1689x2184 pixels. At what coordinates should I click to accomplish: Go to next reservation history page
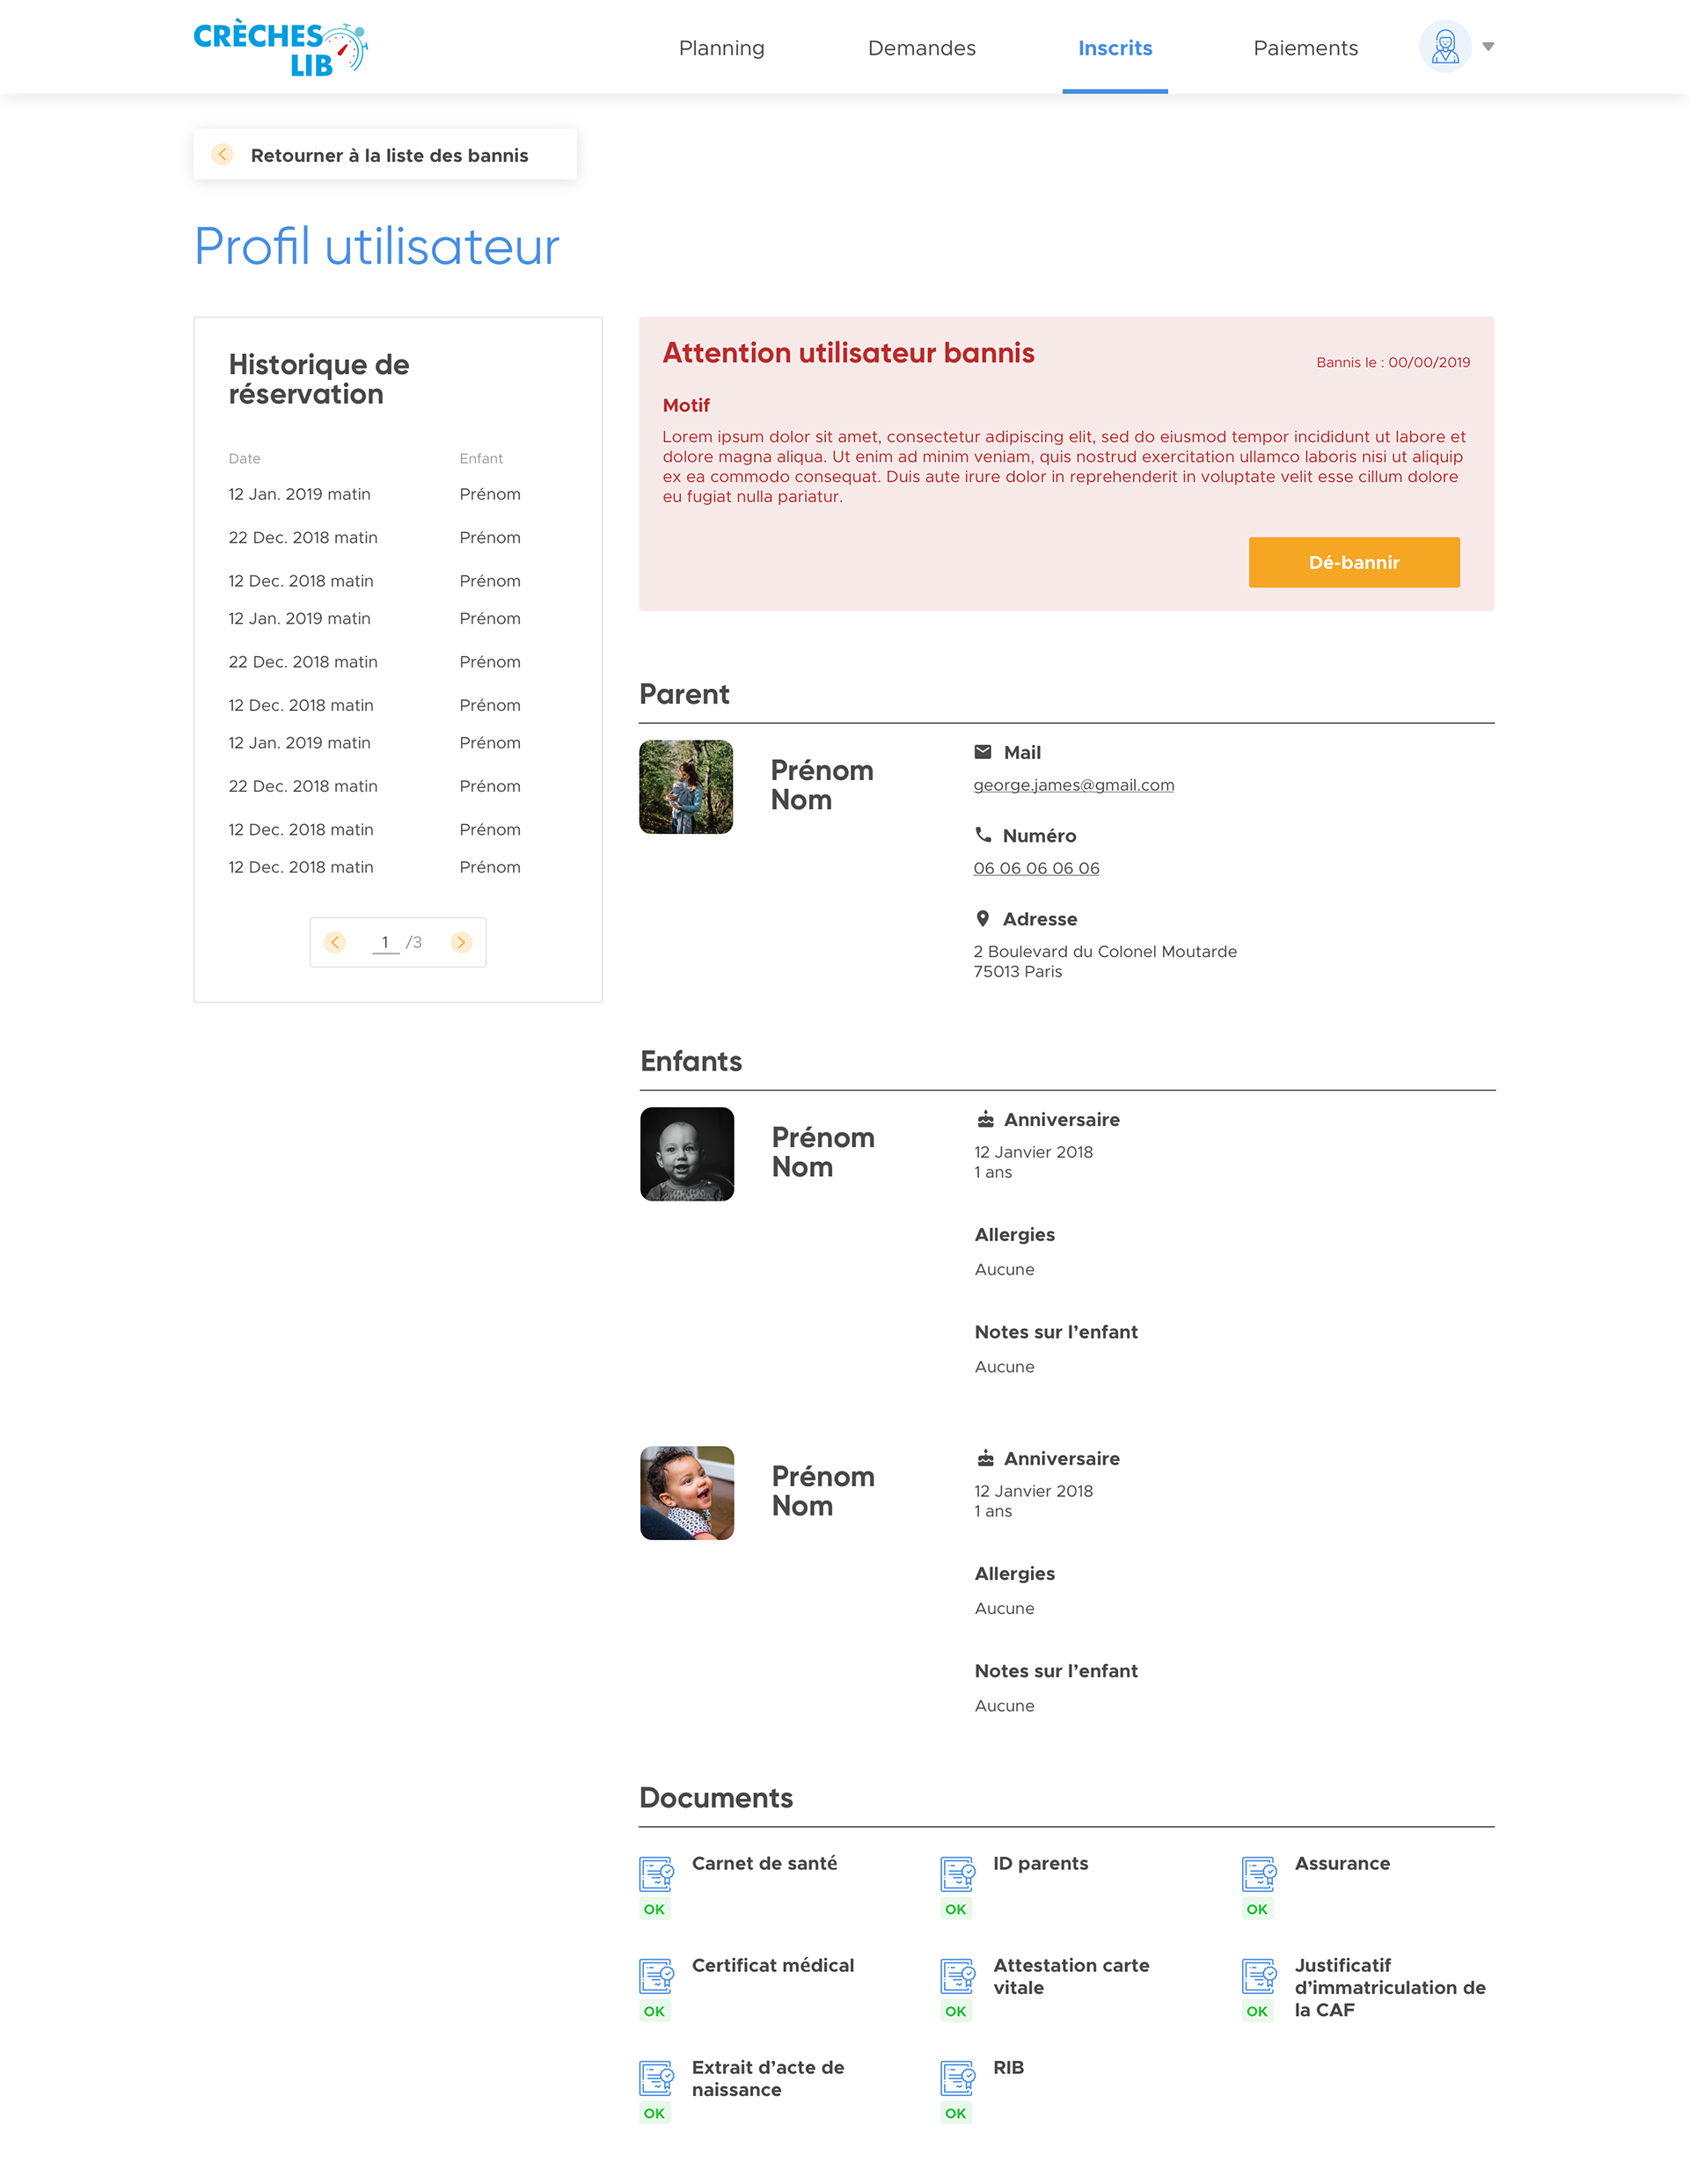tap(461, 942)
